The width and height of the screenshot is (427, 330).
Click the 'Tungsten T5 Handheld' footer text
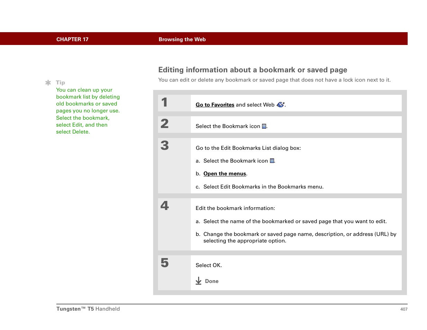click(x=88, y=309)
